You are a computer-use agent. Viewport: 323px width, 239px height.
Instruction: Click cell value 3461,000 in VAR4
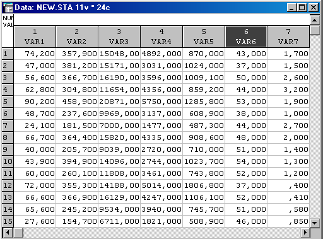pos(161,173)
